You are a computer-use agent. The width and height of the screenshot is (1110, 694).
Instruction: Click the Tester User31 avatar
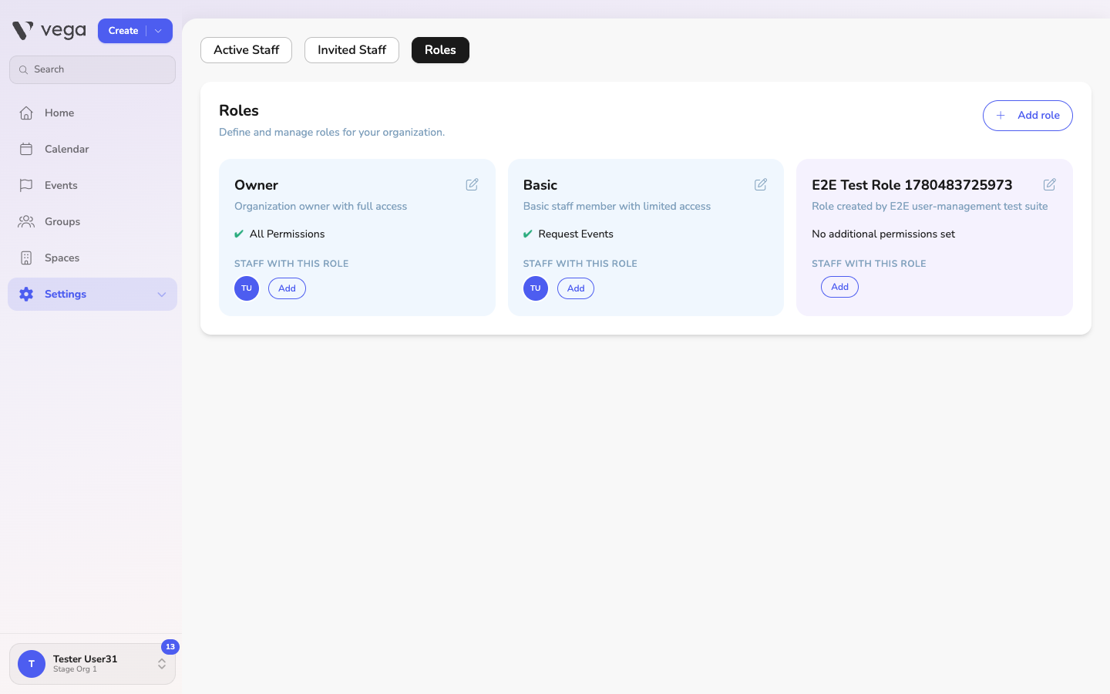[x=32, y=664]
